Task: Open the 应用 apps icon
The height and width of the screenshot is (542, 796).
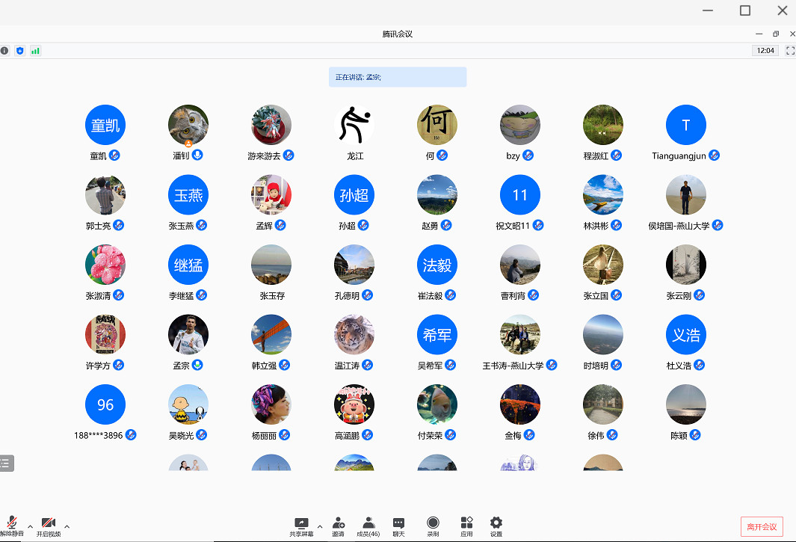Action: pyautogui.click(x=466, y=526)
